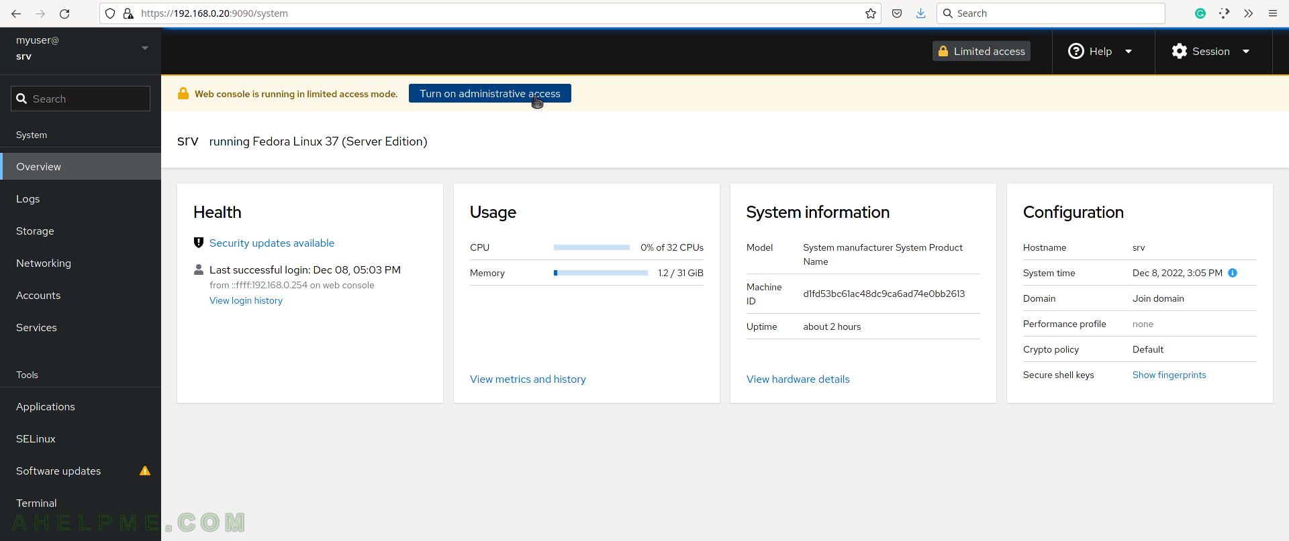The image size is (1289, 541).
Task: Open the browser downloads icon
Action: point(921,13)
